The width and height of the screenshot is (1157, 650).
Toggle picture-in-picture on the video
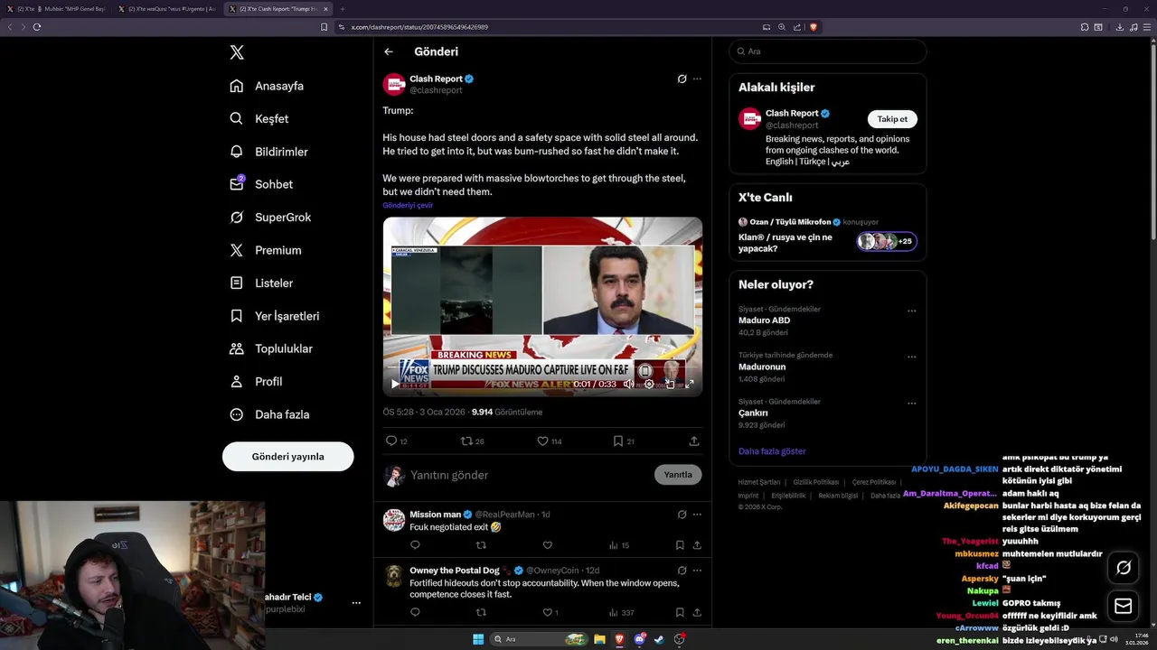click(x=670, y=384)
